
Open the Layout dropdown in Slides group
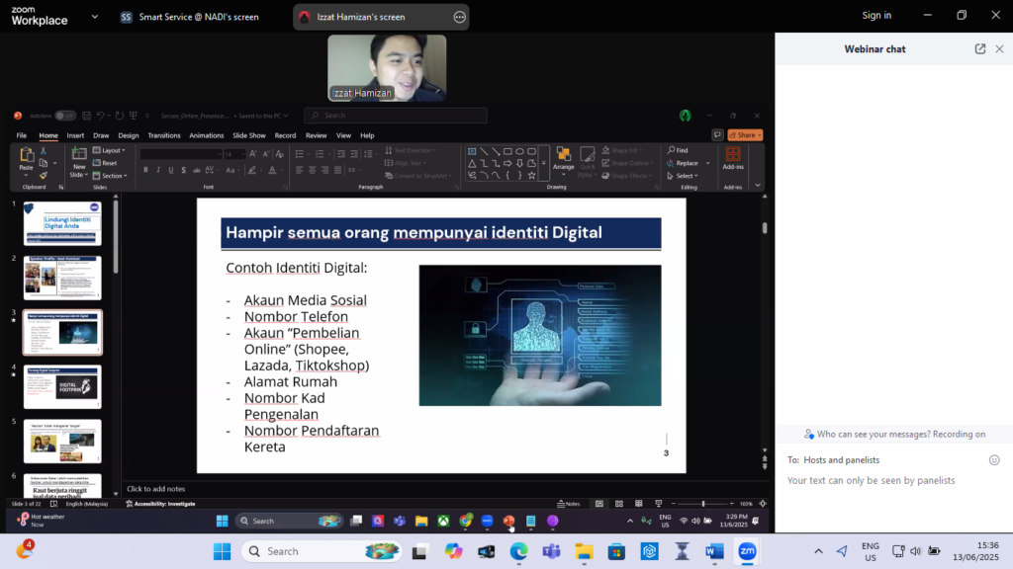(x=110, y=150)
